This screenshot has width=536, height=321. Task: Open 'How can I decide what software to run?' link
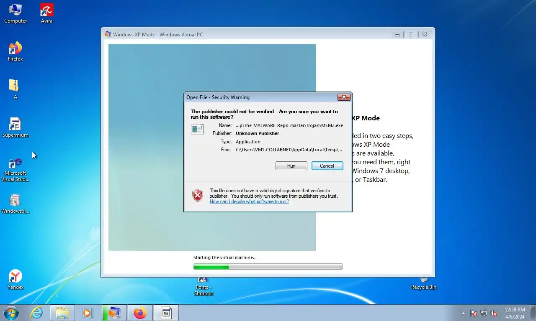tap(249, 201)
